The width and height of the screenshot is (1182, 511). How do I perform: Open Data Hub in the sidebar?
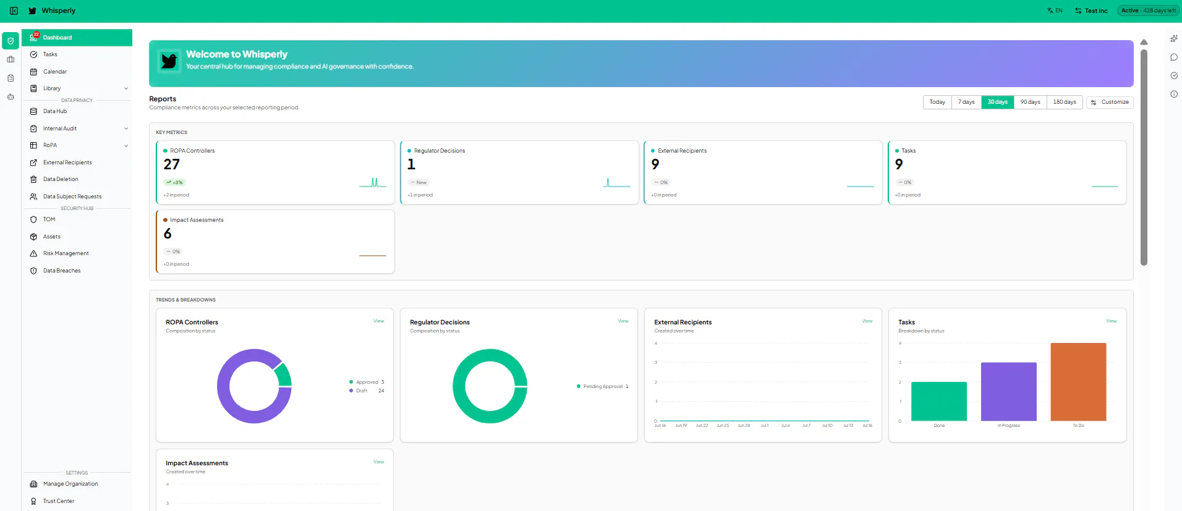click(77, 111)
